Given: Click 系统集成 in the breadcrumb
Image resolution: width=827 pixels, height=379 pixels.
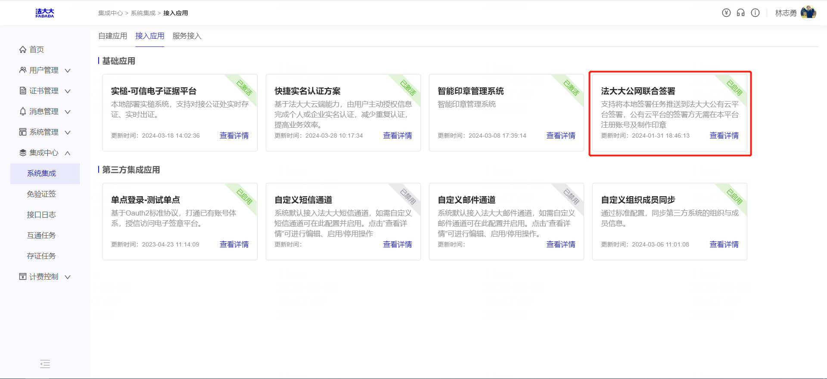Looking at the screenshot, I should [x=143, y=13].
